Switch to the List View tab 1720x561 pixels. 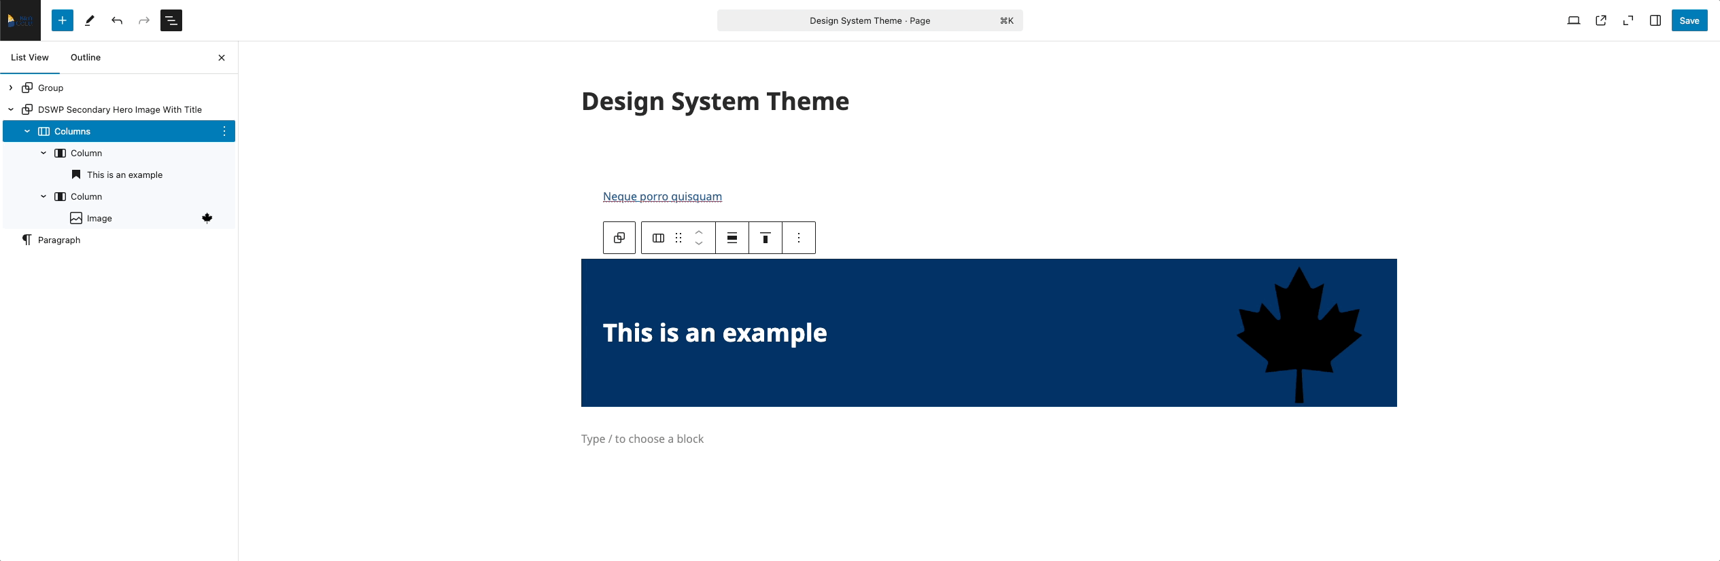coord(30,58)
